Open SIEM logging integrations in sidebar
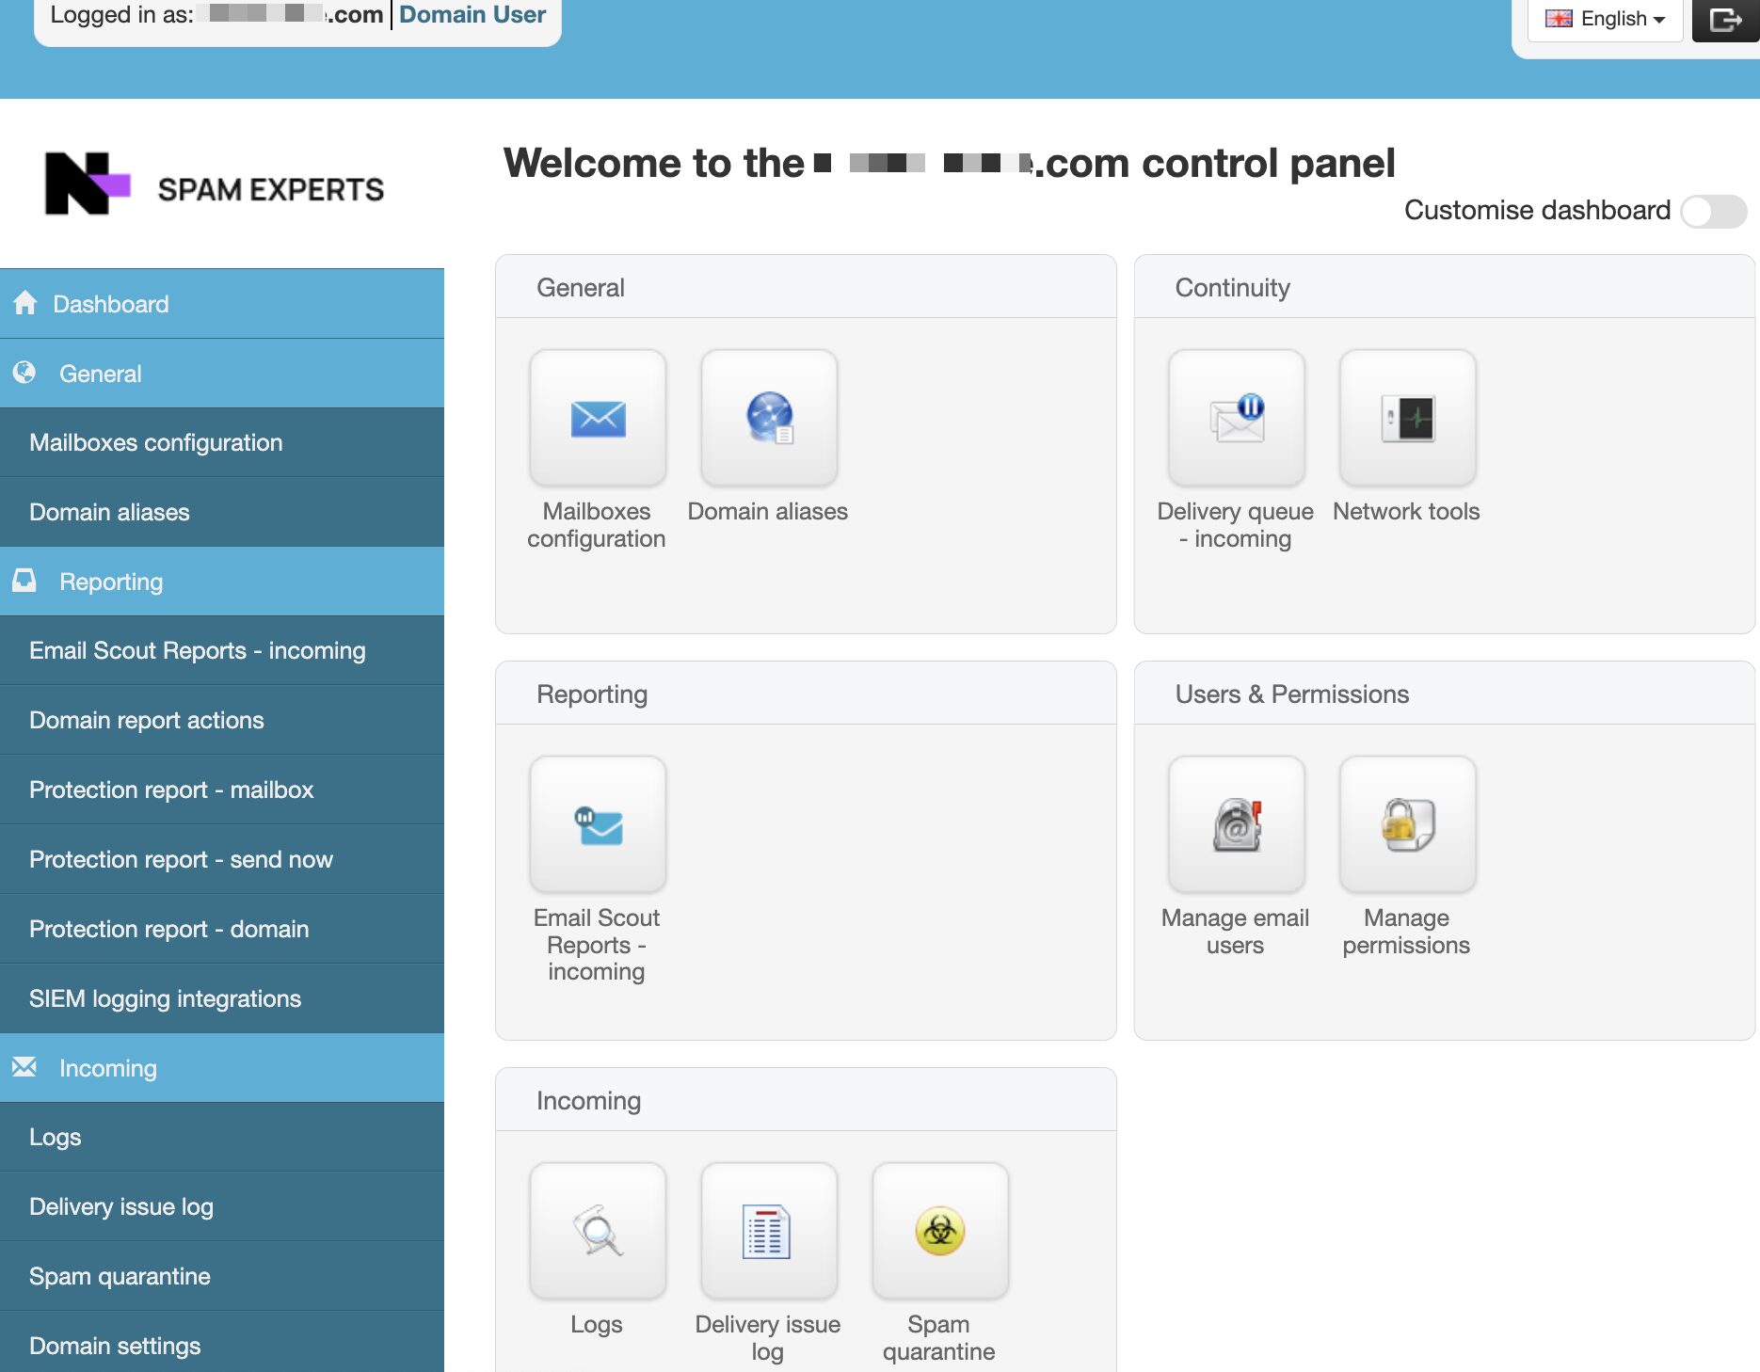The image size is (1760, 1372). click(165, 998)
